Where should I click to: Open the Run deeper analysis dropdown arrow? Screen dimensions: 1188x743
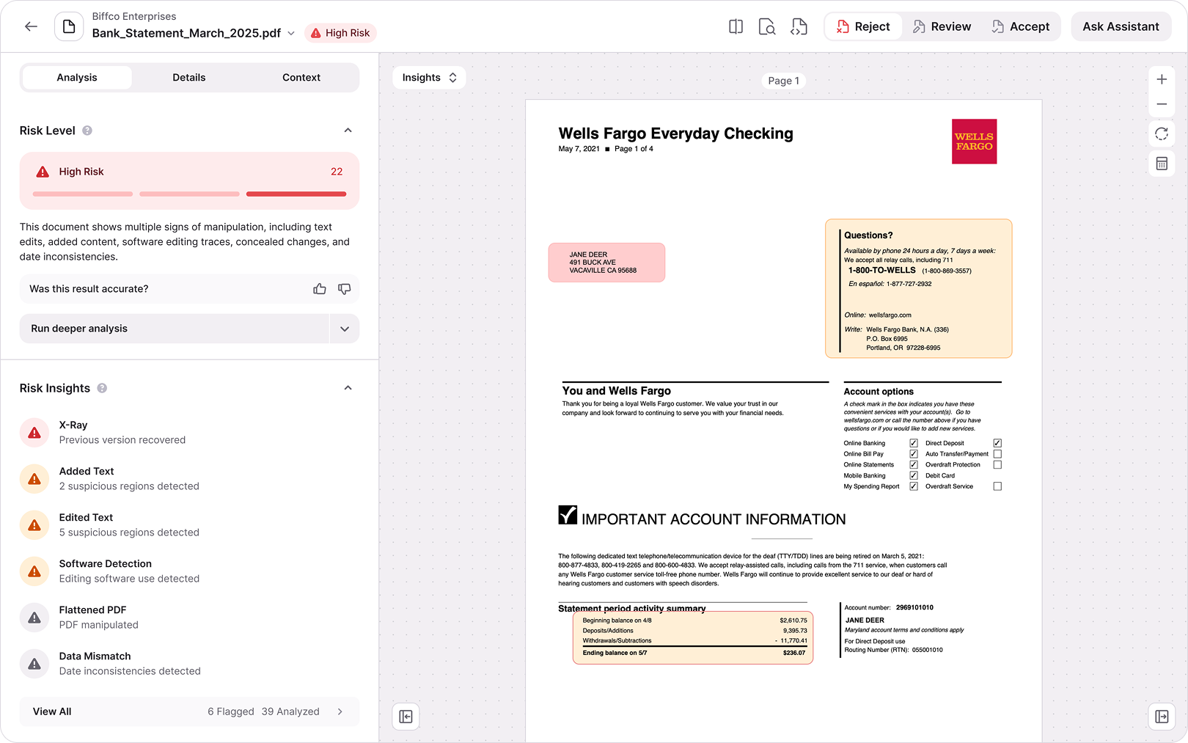(x=345, y=329)
